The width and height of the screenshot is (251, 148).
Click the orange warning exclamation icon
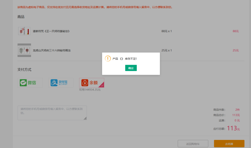[108, 58]
